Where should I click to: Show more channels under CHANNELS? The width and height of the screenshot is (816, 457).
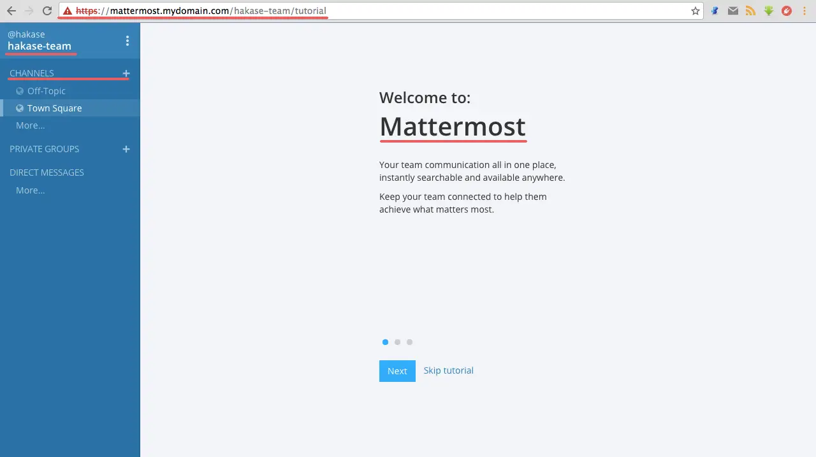[x=31, y=125]
